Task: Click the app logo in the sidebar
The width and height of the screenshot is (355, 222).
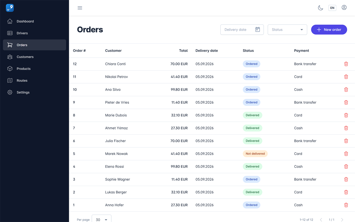Action: pos(10,8)
